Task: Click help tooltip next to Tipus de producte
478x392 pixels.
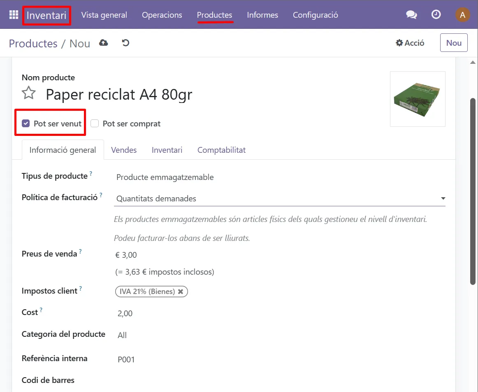Action: coord(91,174)
